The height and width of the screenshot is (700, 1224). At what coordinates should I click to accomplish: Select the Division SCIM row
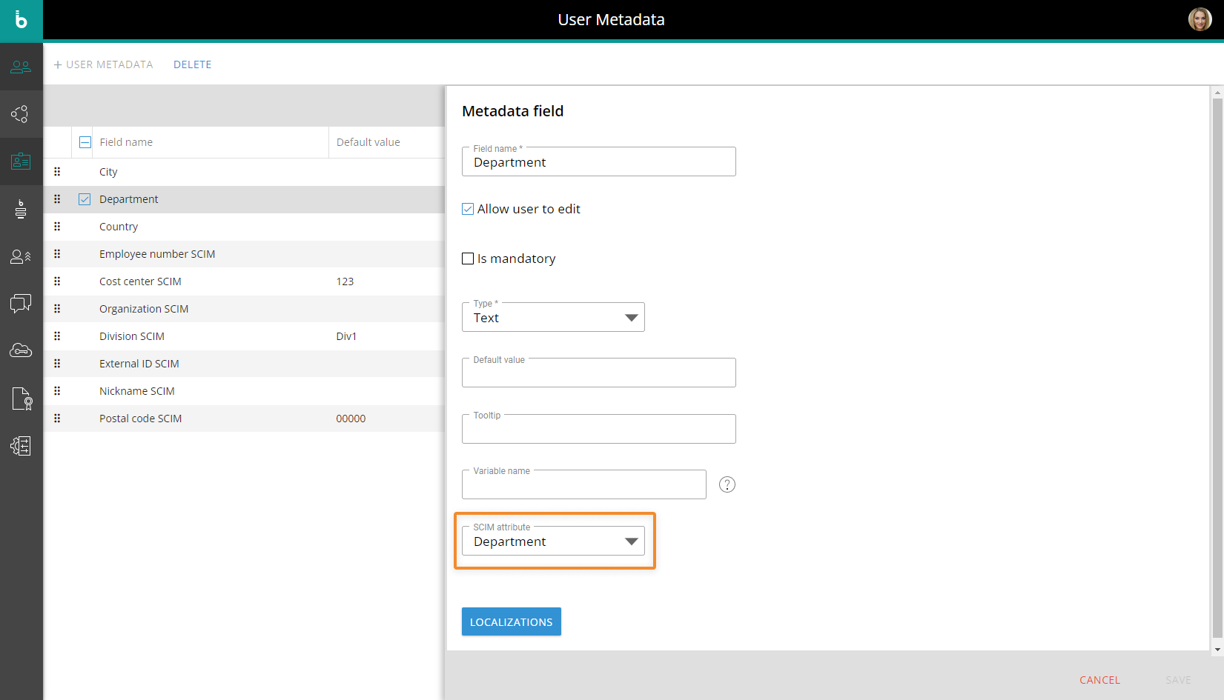point(245,336)
